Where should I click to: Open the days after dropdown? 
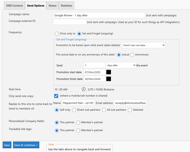(x=121, y=65)
